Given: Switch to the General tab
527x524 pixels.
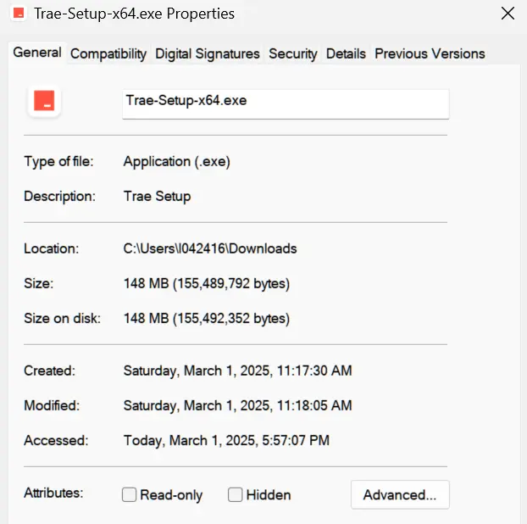Looking at the screenshot, I should coord(37,53).
